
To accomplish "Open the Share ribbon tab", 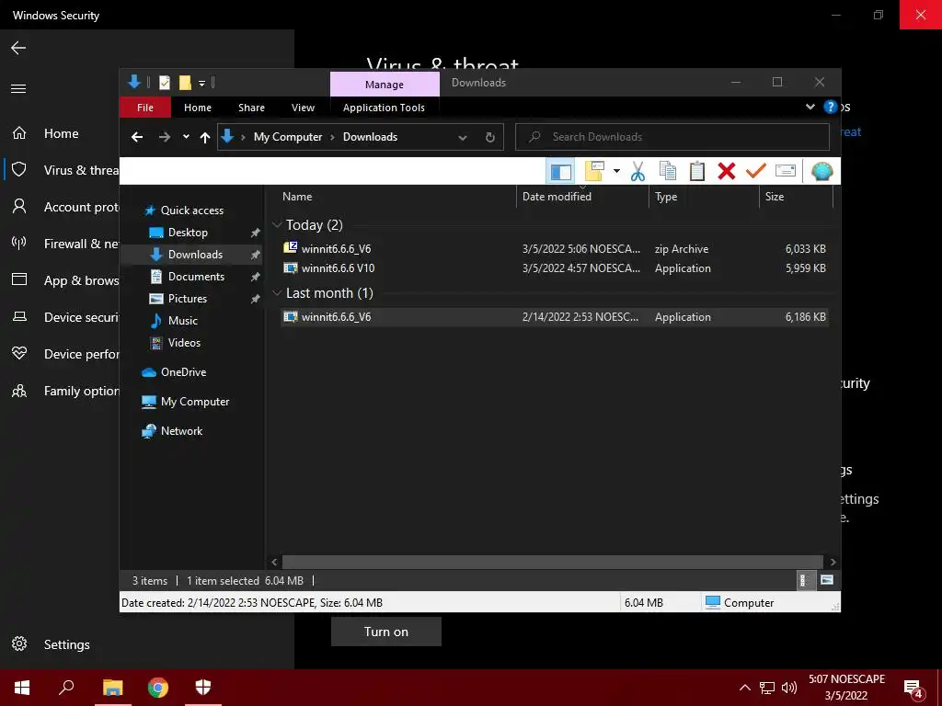I will 251,108.
